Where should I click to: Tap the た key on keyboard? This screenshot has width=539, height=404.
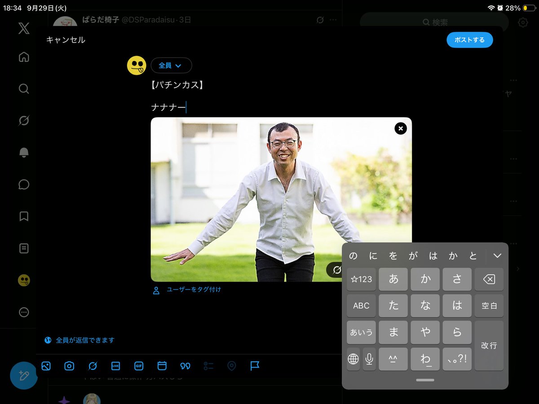393,306
